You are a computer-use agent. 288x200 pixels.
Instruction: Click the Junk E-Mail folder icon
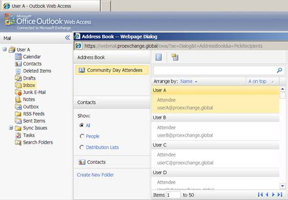[x=18, y=92]
